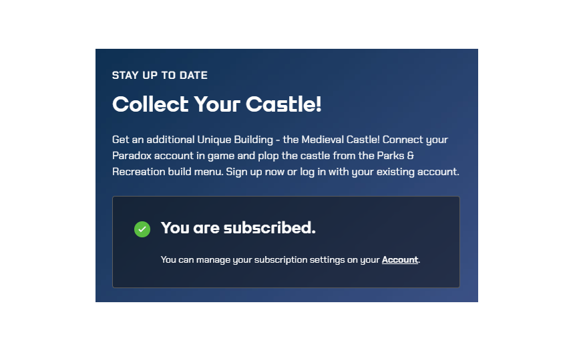Click the "Collect Your Castle!" heading

(x=217, y=104)
